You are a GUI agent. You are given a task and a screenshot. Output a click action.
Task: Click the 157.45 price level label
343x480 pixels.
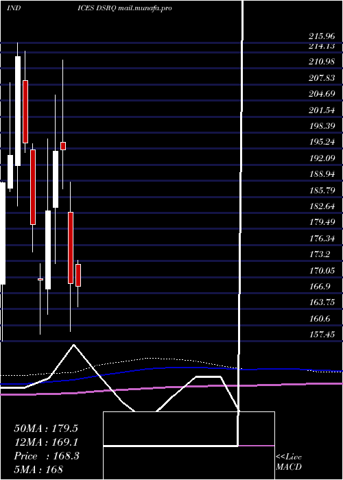[x=322, y=335]
